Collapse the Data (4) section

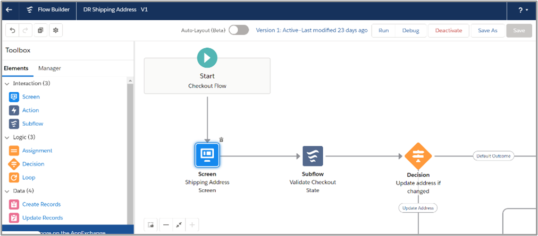click(7, 191)
